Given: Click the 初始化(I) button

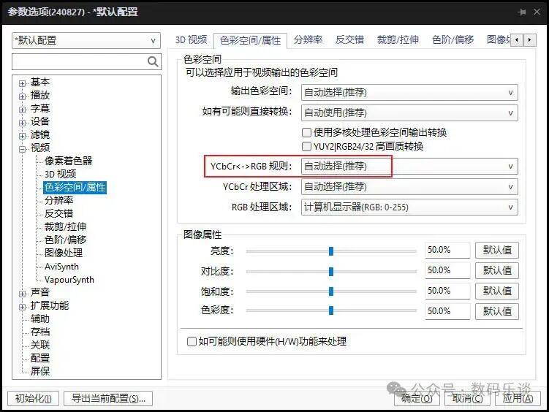Looking at the screenshot, I should [34, 398].
